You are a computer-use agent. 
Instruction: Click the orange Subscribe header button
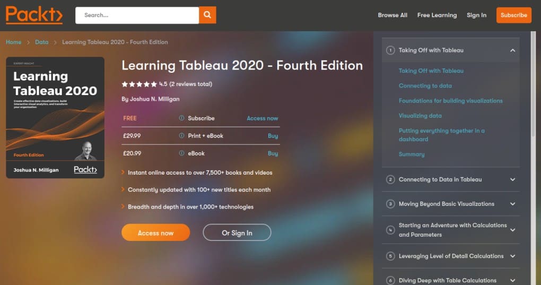(x=514, y=15)
